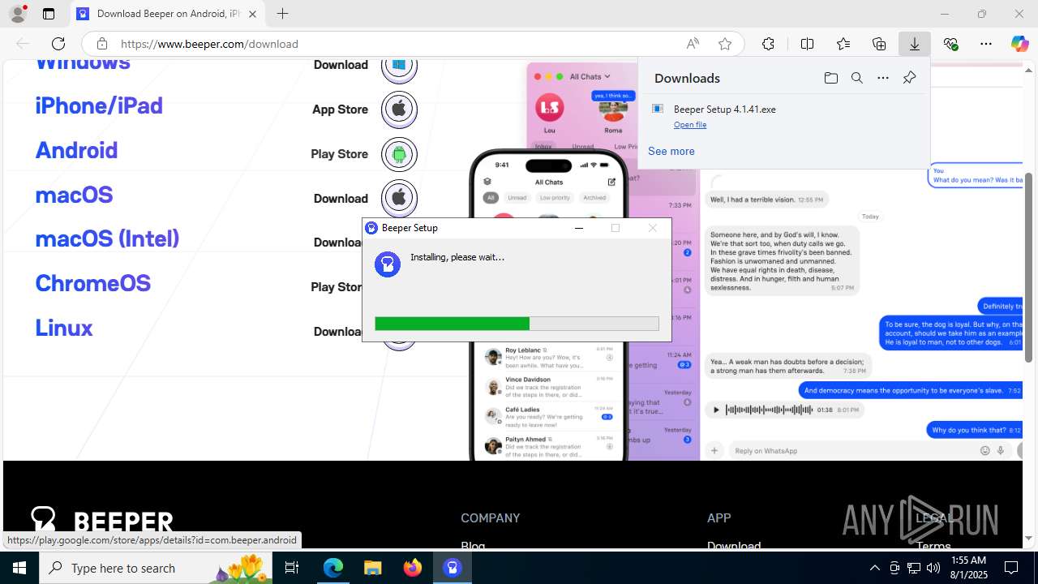The height and width of the screenshot is (584, 1038).
Task: Click the COMPANY footer heading
Action: [491, 517]
